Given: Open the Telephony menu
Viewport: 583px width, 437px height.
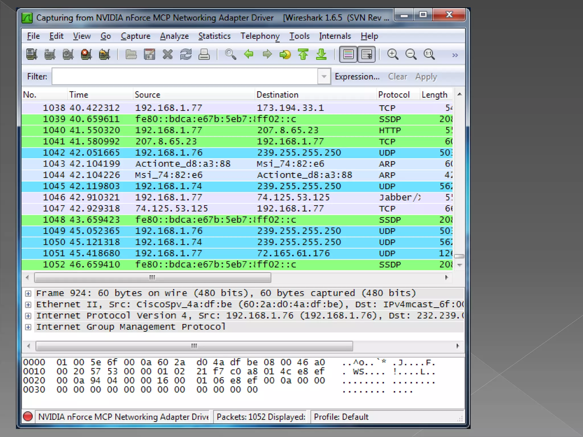Looking at the screenshot, I should click(260, 36).
